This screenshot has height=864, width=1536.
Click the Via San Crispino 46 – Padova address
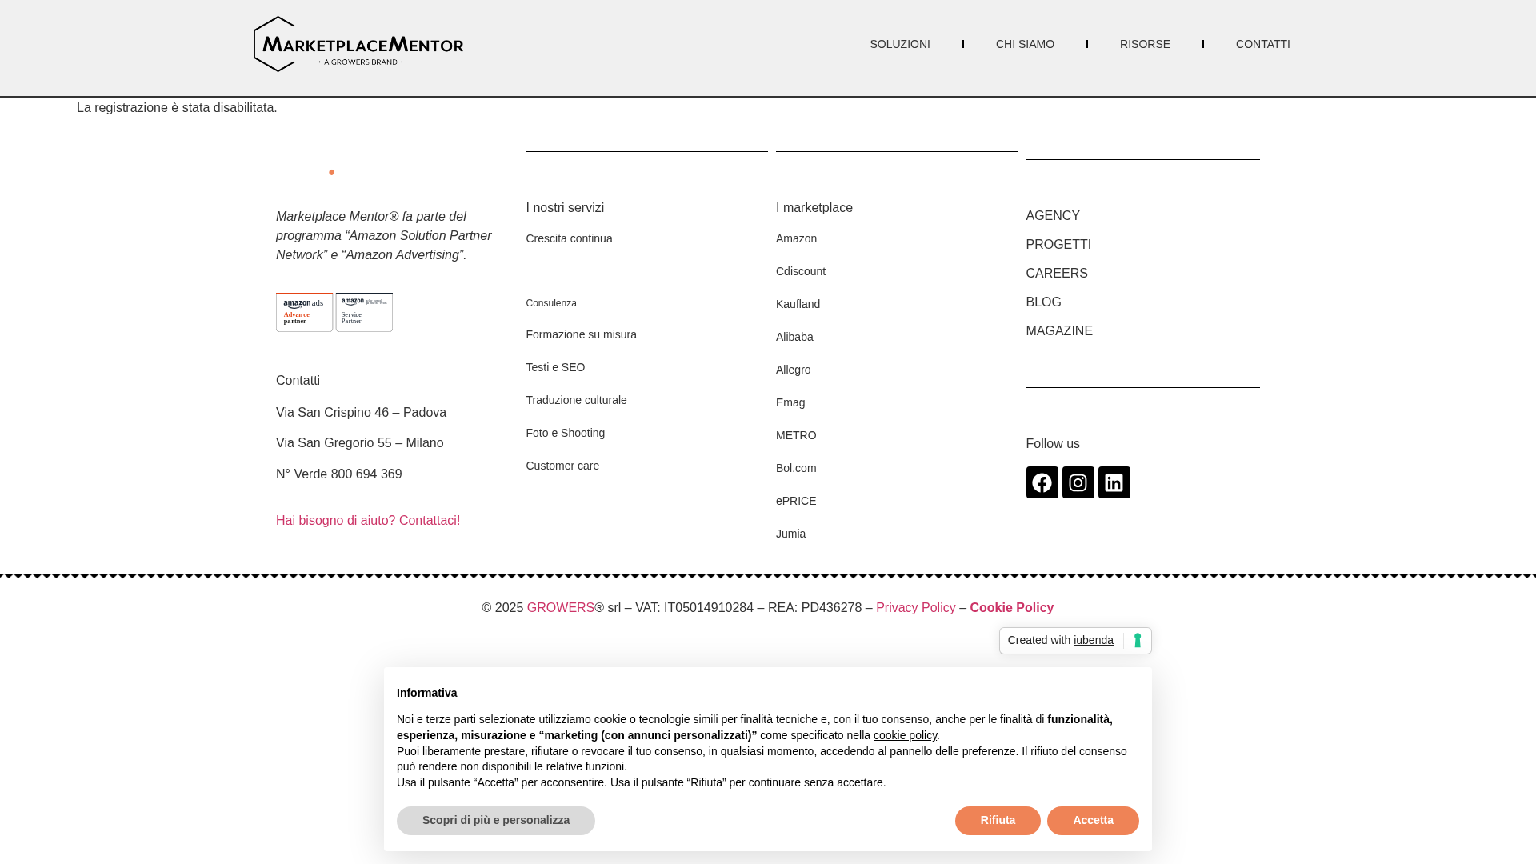pos(361,413)
